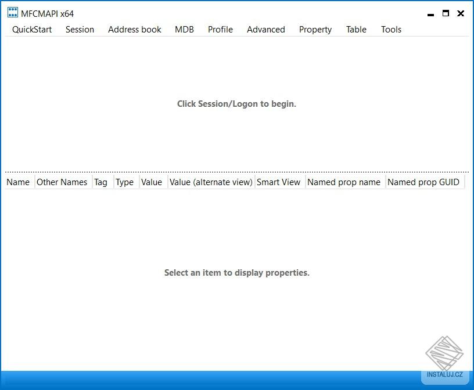Sort by the Name column header

(x=20, y=182)
